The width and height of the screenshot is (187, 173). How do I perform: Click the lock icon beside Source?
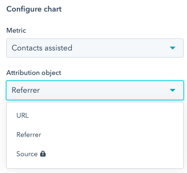tap(43, 154)
